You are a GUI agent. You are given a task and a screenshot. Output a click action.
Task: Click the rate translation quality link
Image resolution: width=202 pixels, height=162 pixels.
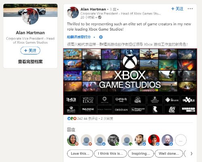click(x=79, y=37)
